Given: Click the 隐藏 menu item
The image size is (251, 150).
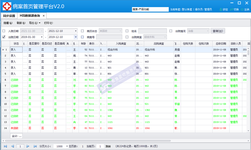Looking at the screenshot, I should [x=8, y=23].
